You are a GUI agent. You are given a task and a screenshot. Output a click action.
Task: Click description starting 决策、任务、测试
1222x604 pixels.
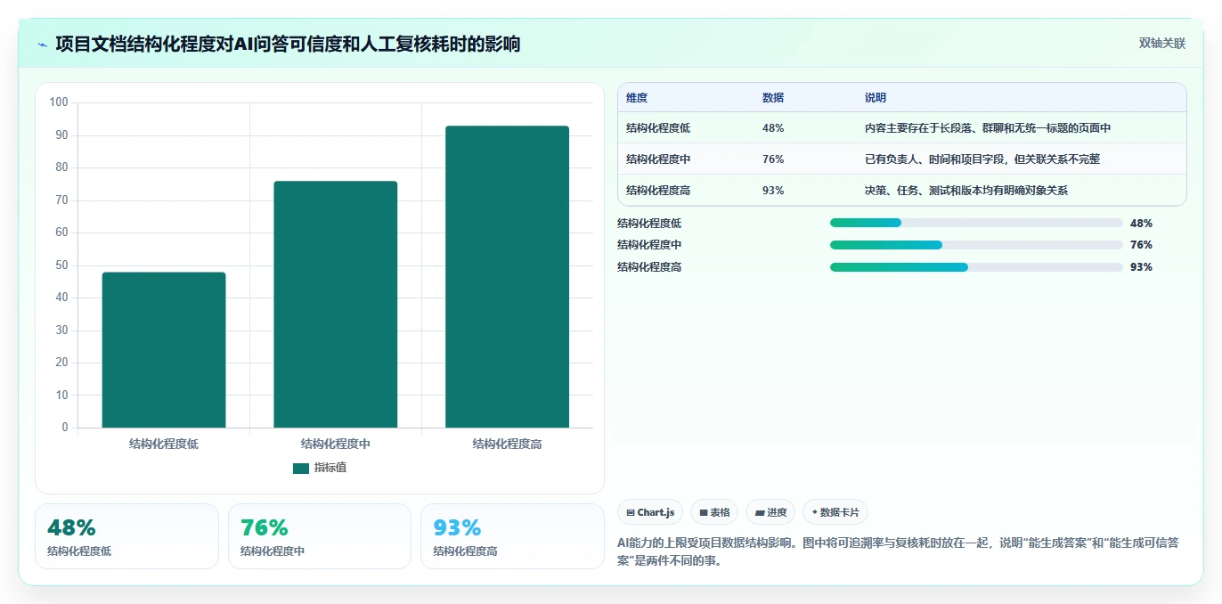[x=966, y=191]
